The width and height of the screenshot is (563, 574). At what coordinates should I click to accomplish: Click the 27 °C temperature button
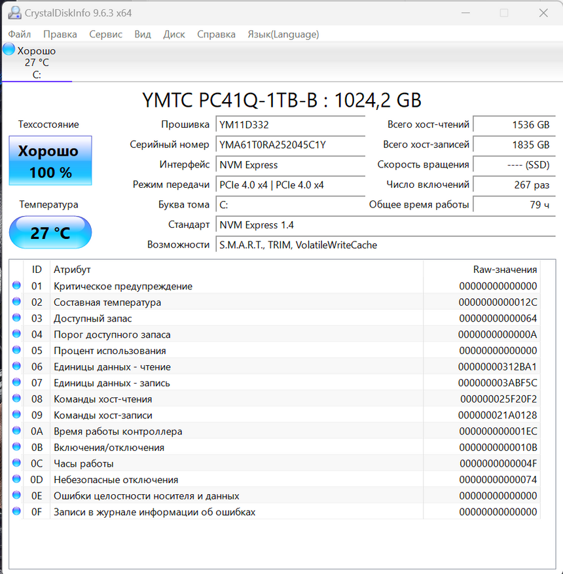(x=50, y=232)
